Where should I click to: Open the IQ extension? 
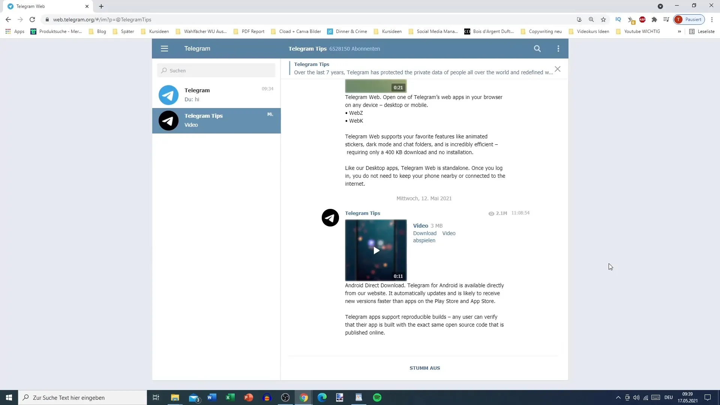click(618, 19)
